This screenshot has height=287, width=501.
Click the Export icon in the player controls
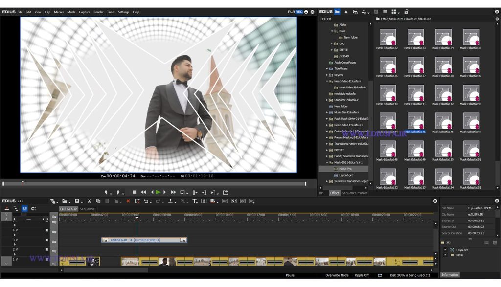click(225, 192)
